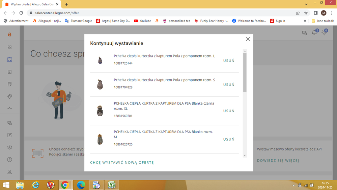Open the notifications bell icon
This screenshot has height=190, width=337.
[314, 33]
